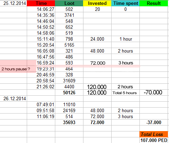Click loot value 11010
This screenshot has height=143, width=169.
pos(69,104)
